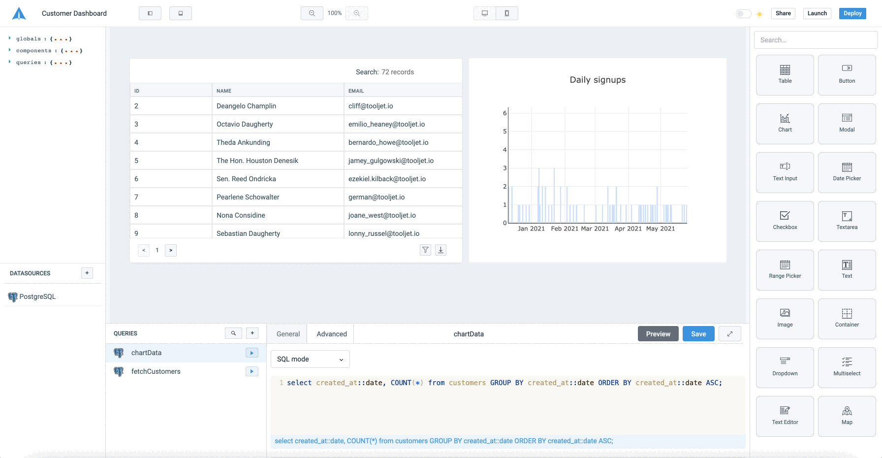This screenshot has width=882, height=458.
Task: Click the widget Search input field
Action: click(816, 40)
